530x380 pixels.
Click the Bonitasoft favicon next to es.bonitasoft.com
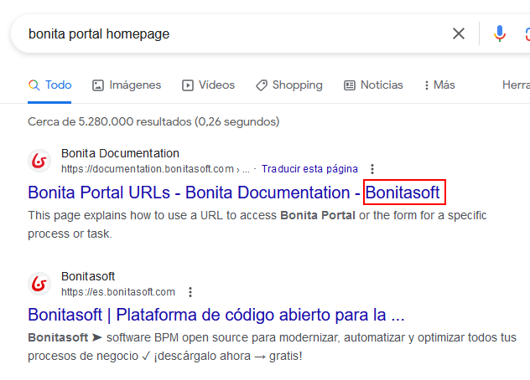[39, 284]
